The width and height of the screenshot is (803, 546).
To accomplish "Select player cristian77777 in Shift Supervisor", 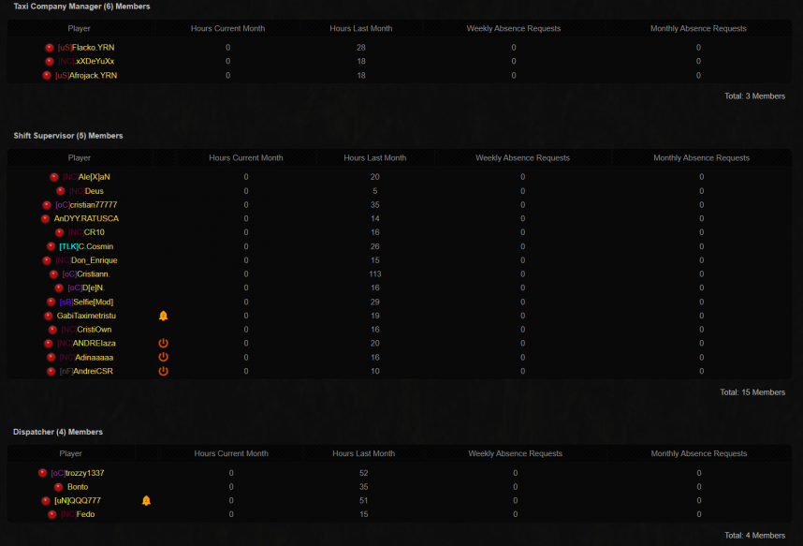I will [x=93, y=204].
